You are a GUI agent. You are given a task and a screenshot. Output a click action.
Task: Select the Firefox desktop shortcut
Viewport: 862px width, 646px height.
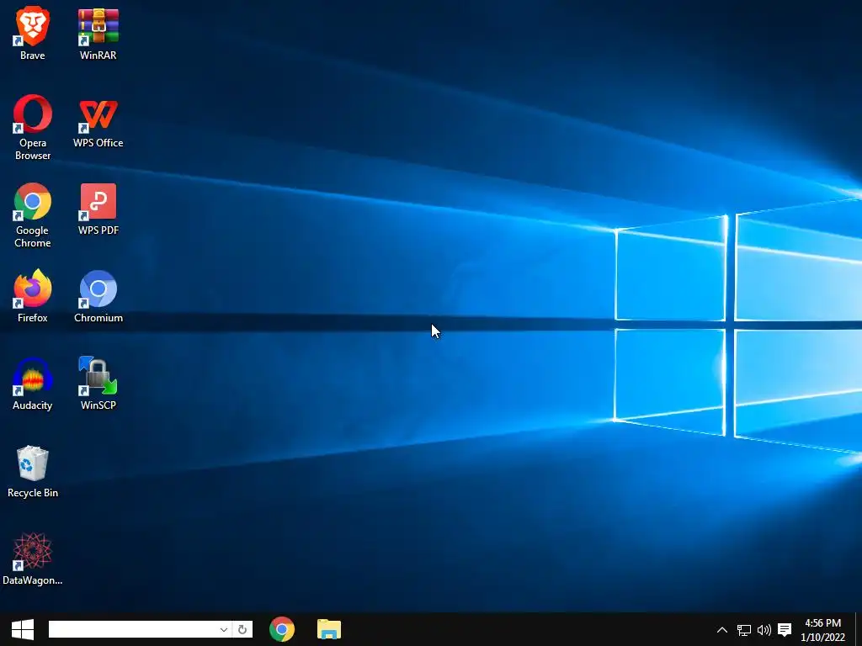click(x=33, y=295)
